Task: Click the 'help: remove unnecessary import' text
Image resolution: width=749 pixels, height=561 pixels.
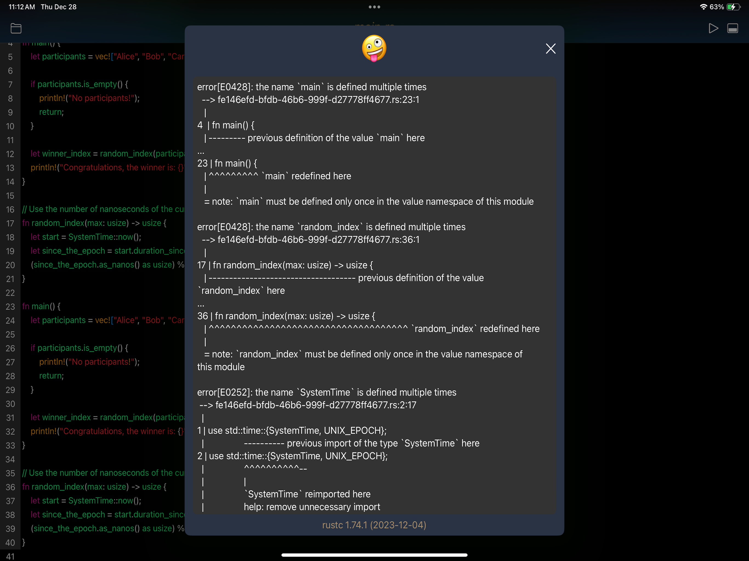Action: pyautogui.click(x=311, y=507)
